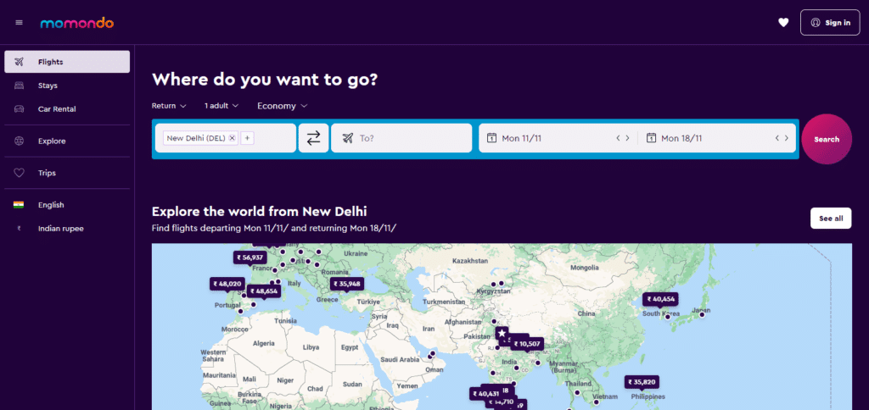Image resolution: width=869 pixels, height=410 pixels.
Task: Click the star origin marker on map
Action: 502,333
